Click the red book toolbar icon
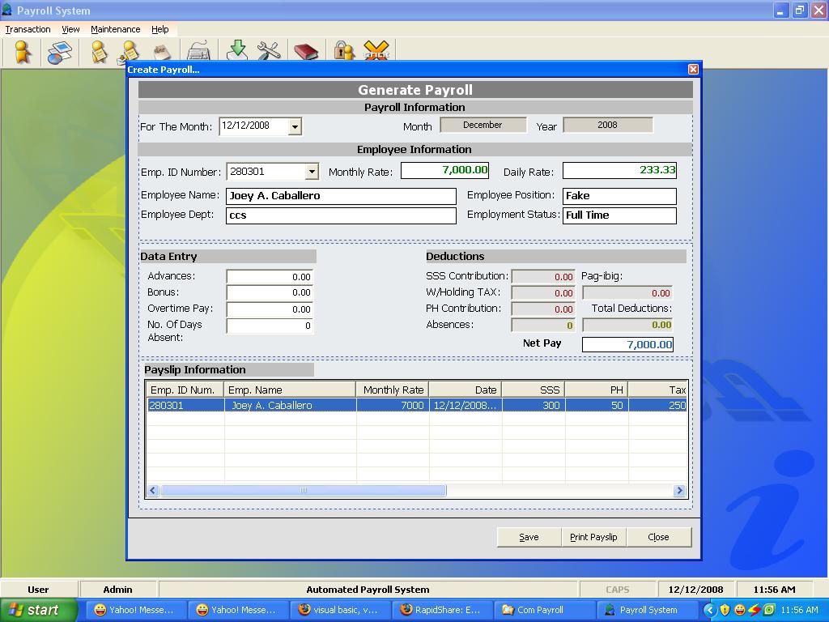829x622 pixels. [x=306, y=52]
